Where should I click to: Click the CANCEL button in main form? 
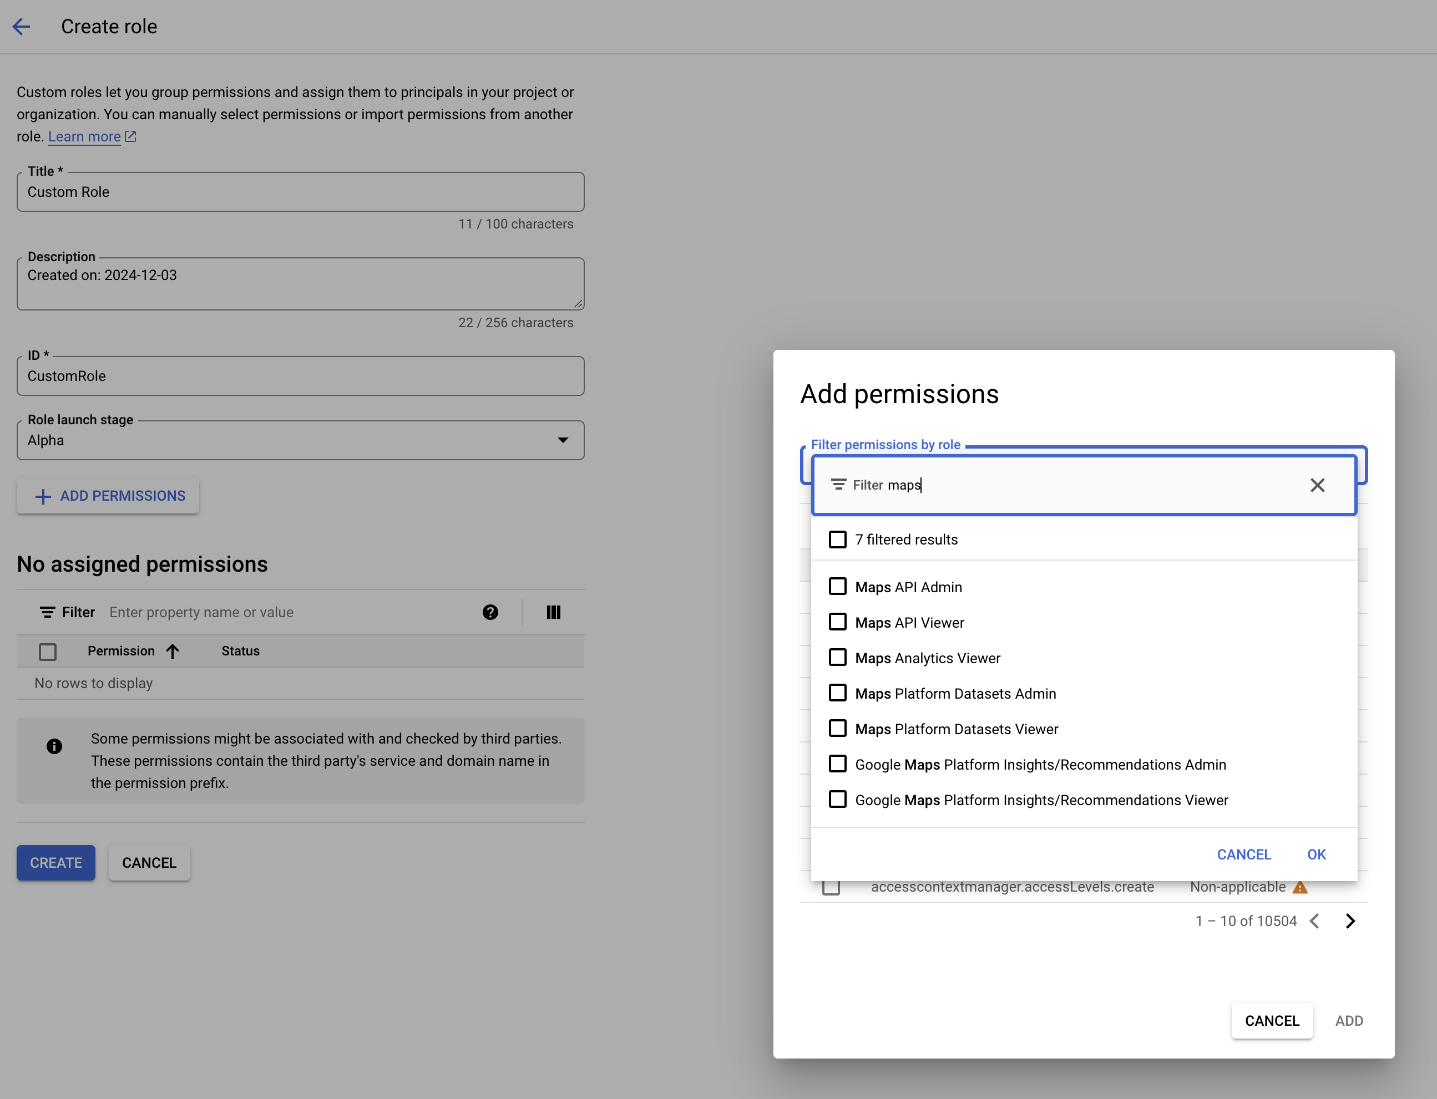[x=149, y=862]
